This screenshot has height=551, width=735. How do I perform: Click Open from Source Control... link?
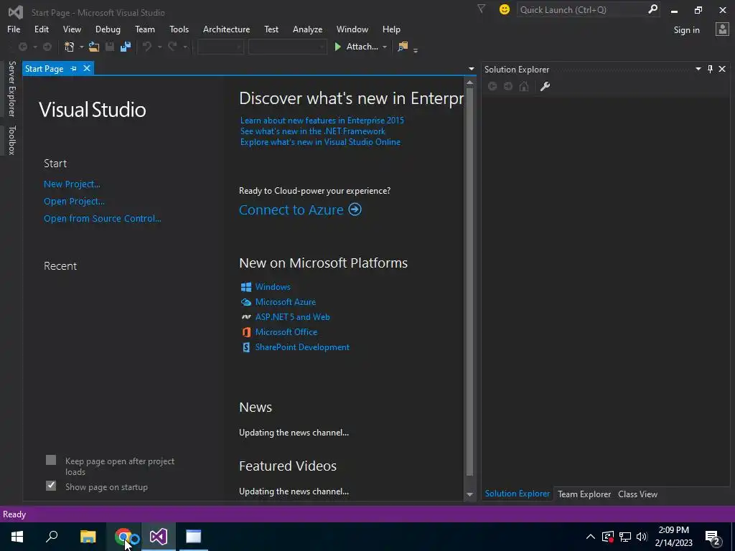click(x=102, y=218)
